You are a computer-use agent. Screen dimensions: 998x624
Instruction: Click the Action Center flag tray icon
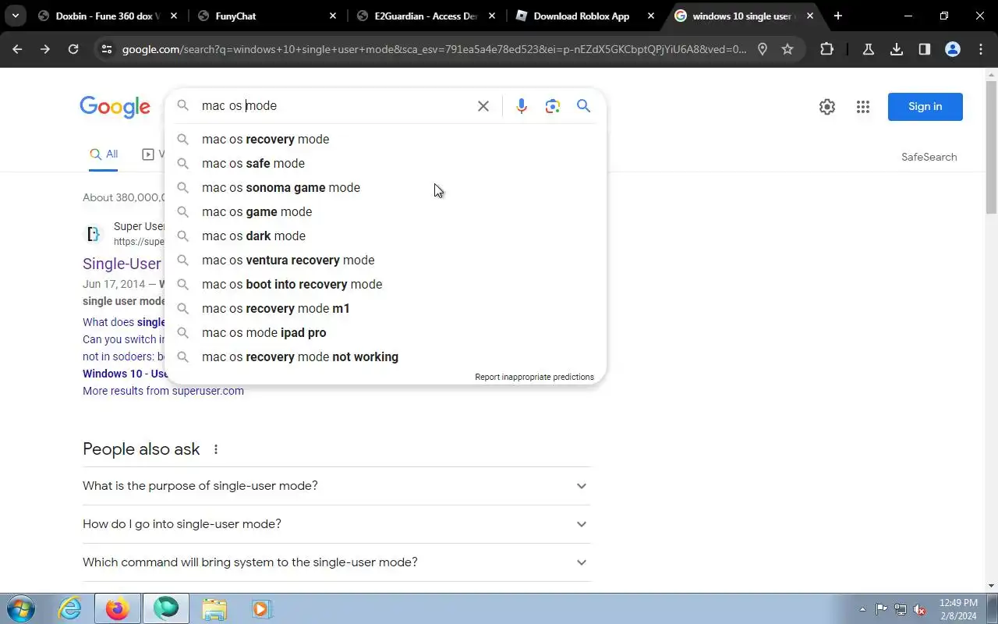[x=881, y=609]
